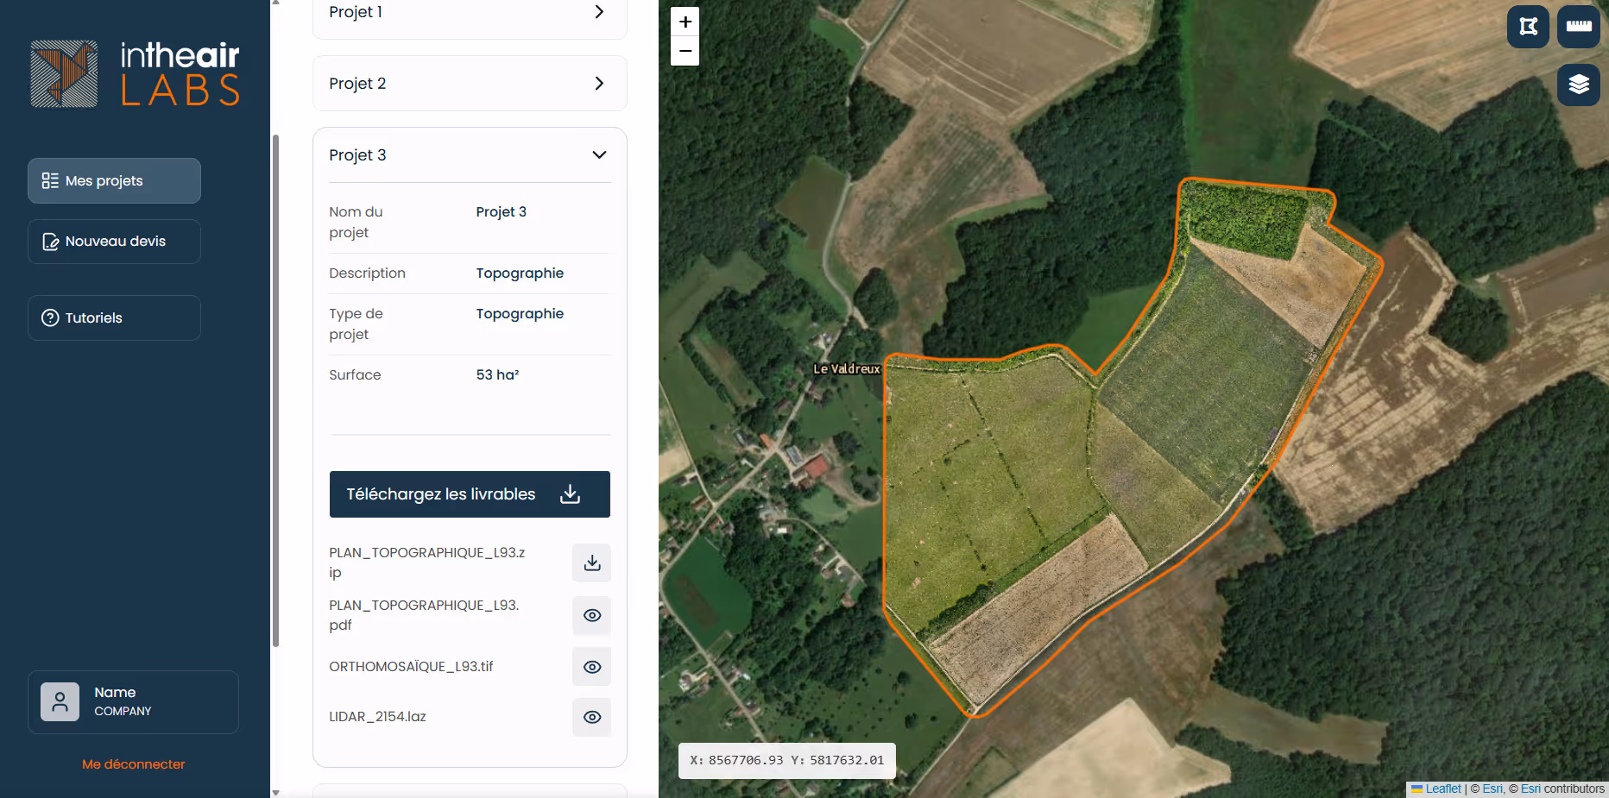Toggle visibility of LIDAR_2154.laz
This screenshot has width=1609, height=798.
(x=591, y=717)
